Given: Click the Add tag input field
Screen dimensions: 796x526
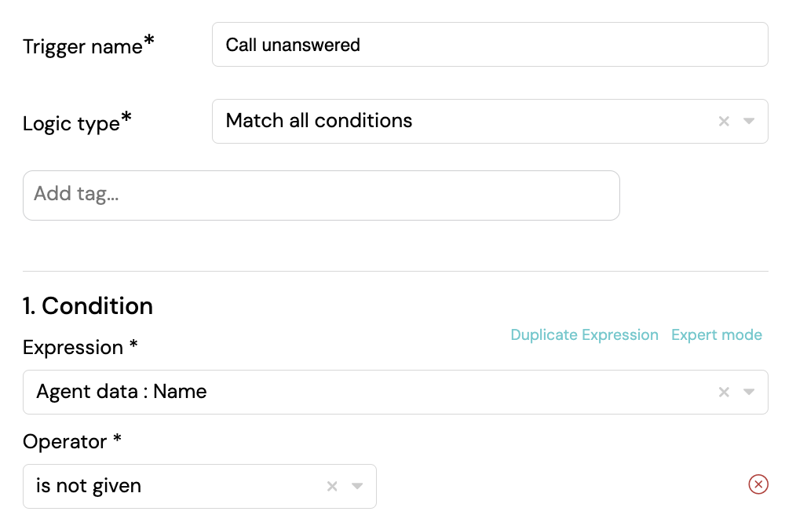Looking at the screenshot, I should (321, 195).
